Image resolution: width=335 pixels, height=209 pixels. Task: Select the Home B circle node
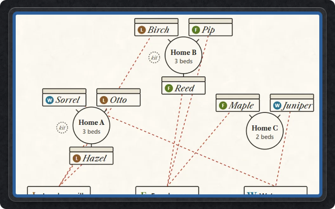[183, 55]
